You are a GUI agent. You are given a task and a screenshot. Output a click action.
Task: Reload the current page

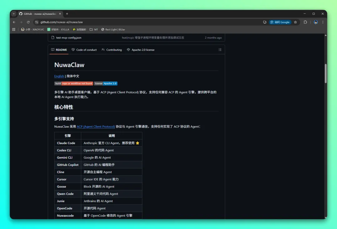(x=28, y=22)
